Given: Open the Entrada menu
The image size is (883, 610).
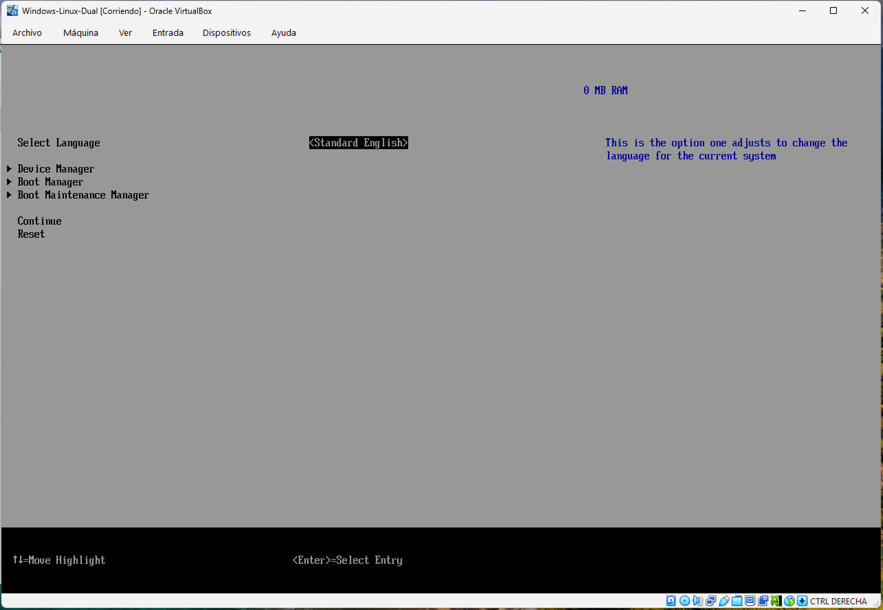Looking at the screenshot, I should click(168, 33).
